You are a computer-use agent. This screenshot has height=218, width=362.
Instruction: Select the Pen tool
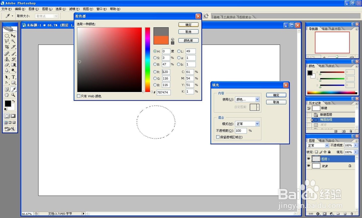[7, 83]
